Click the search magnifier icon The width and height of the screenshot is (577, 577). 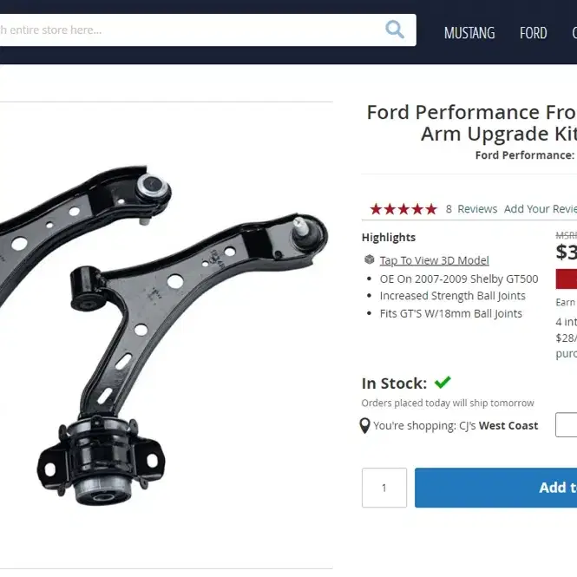tap(395, 30)
